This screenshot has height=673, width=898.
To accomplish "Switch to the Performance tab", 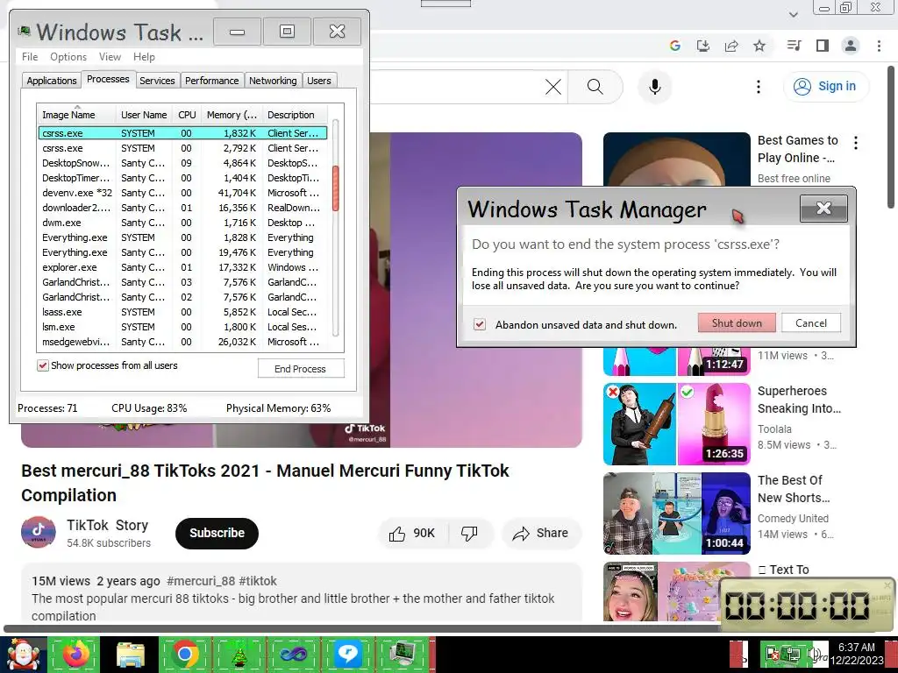I will pos(212,81).
